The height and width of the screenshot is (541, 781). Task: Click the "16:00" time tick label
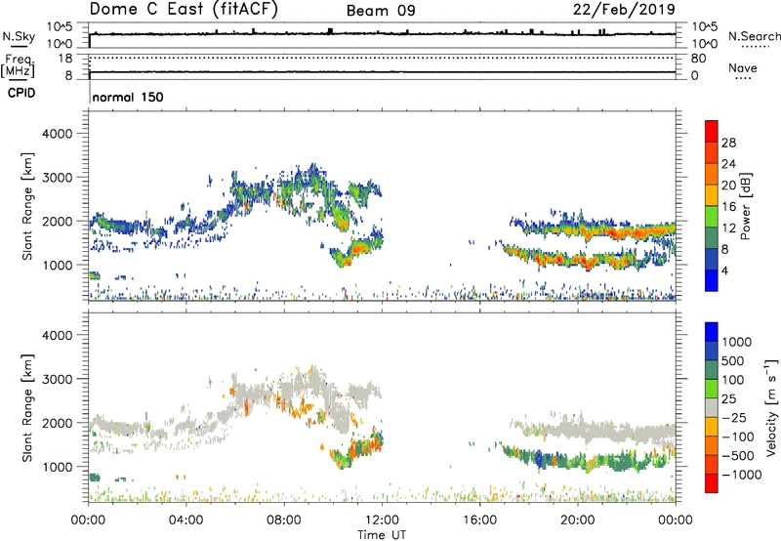click(479, 520)
